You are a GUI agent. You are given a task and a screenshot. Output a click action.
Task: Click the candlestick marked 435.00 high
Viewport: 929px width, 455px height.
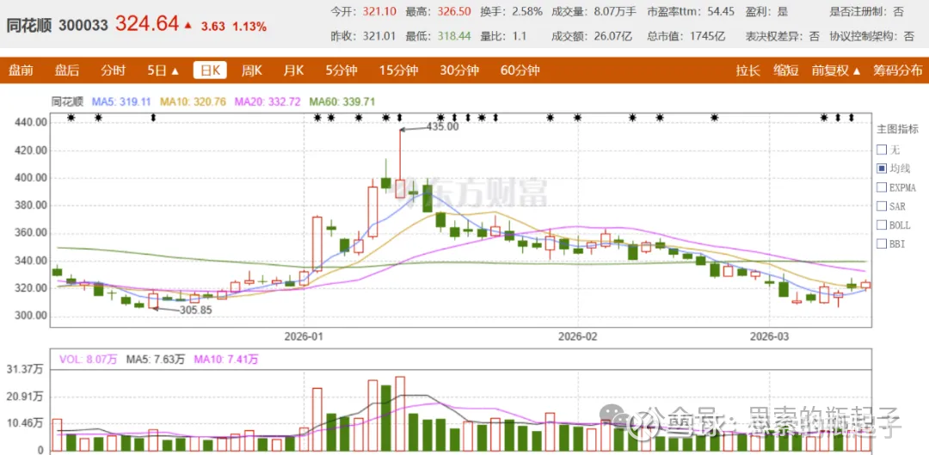click(x=400, y=188)
